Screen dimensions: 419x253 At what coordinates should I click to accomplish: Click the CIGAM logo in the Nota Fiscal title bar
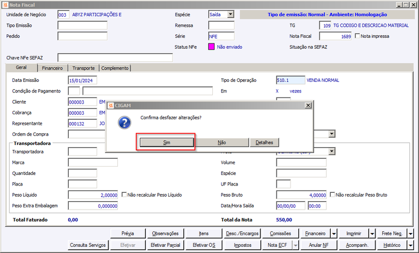click(5, 5)
